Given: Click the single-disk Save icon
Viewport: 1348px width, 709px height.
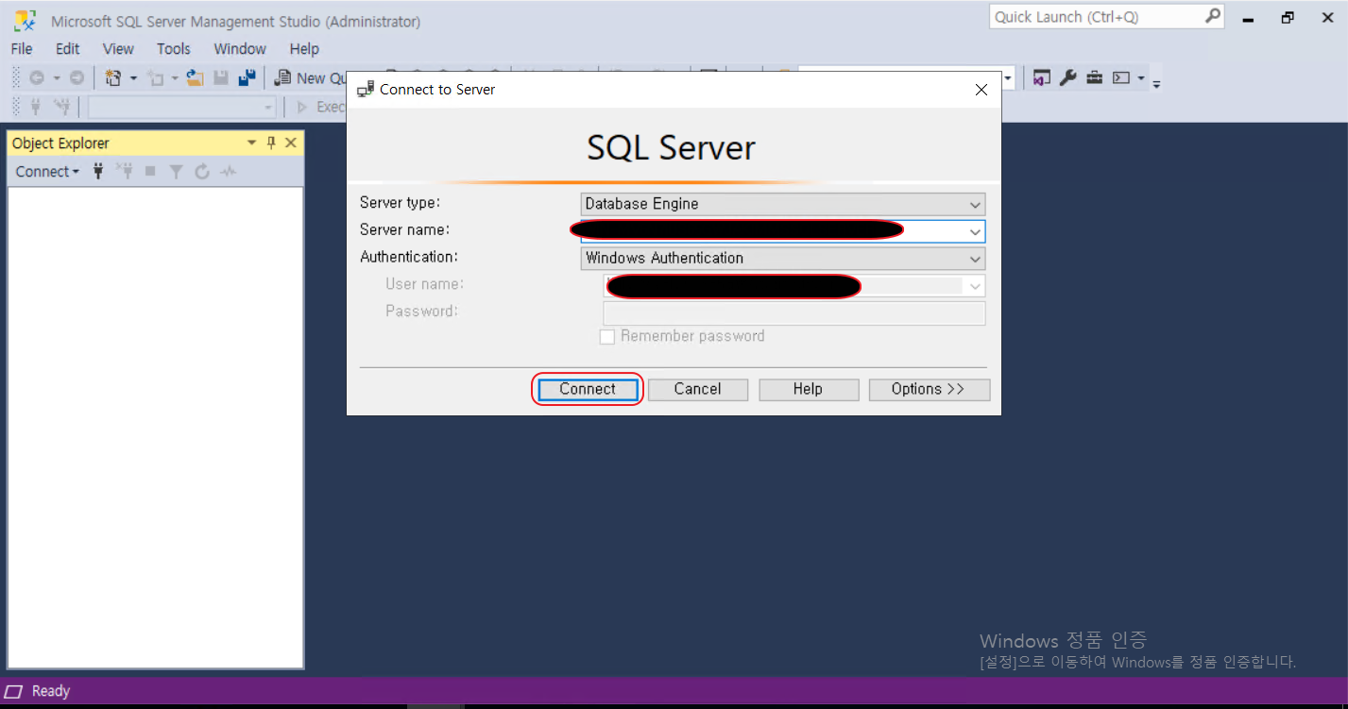Looking at the screenshot, I should (x=221, y=78).
